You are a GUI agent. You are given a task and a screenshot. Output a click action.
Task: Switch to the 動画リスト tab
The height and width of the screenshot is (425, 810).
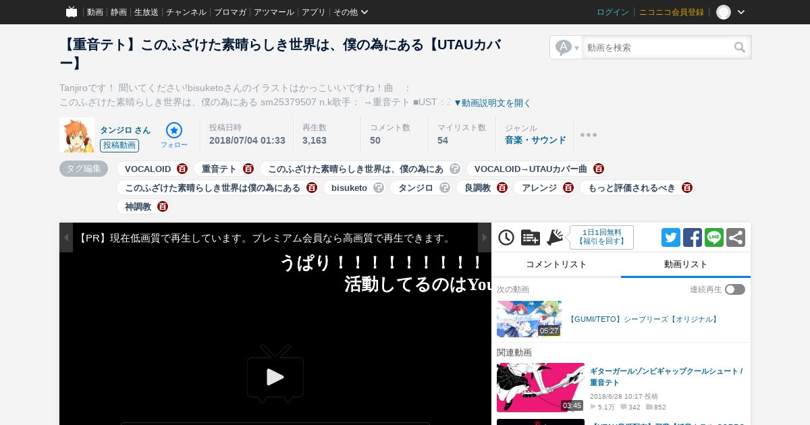[686, 264]
